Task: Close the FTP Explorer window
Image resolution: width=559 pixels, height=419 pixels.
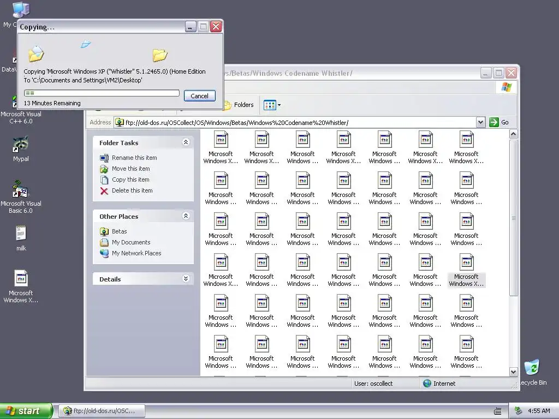Action: pyautogui.click(x=511, y=73)
